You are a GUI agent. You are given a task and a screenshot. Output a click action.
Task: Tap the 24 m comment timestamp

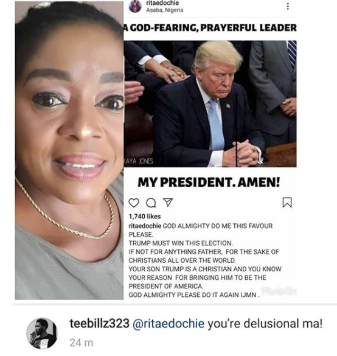click(82, 343)
